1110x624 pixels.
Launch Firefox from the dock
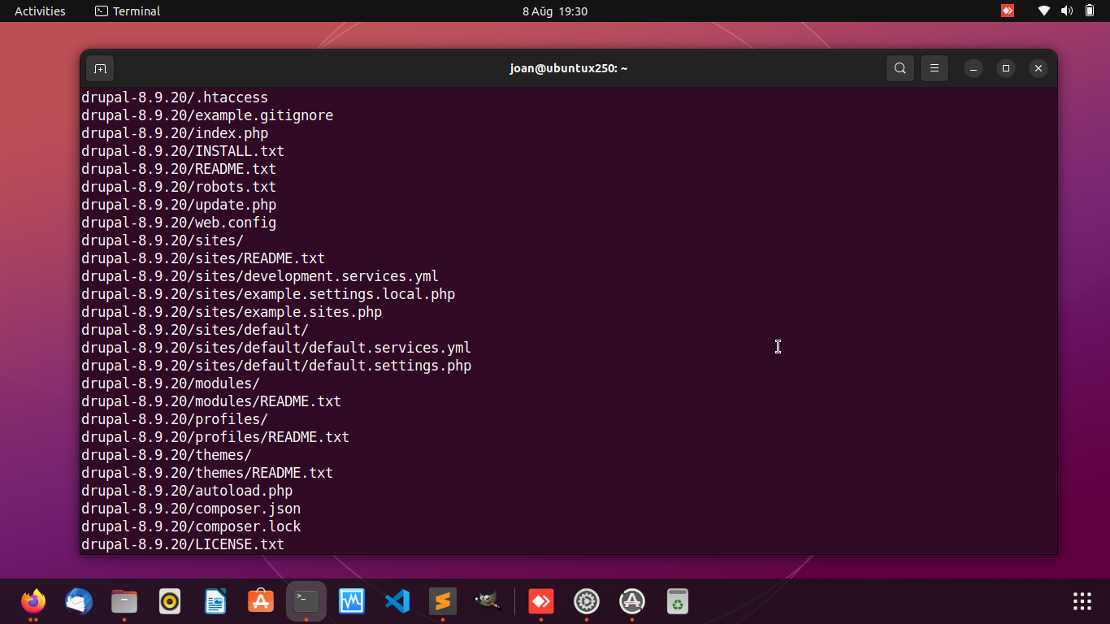[x=33, y=601]
